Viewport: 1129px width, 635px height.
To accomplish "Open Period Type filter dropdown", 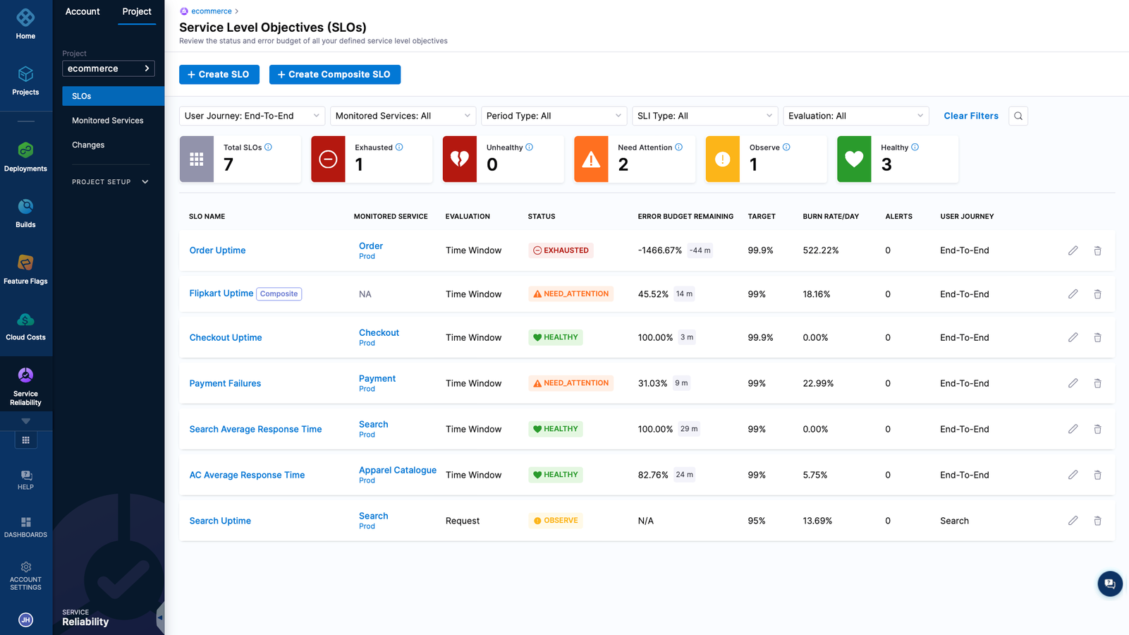I will 554,116.
